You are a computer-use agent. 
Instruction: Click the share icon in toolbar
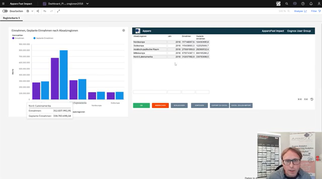pos(38,11)
